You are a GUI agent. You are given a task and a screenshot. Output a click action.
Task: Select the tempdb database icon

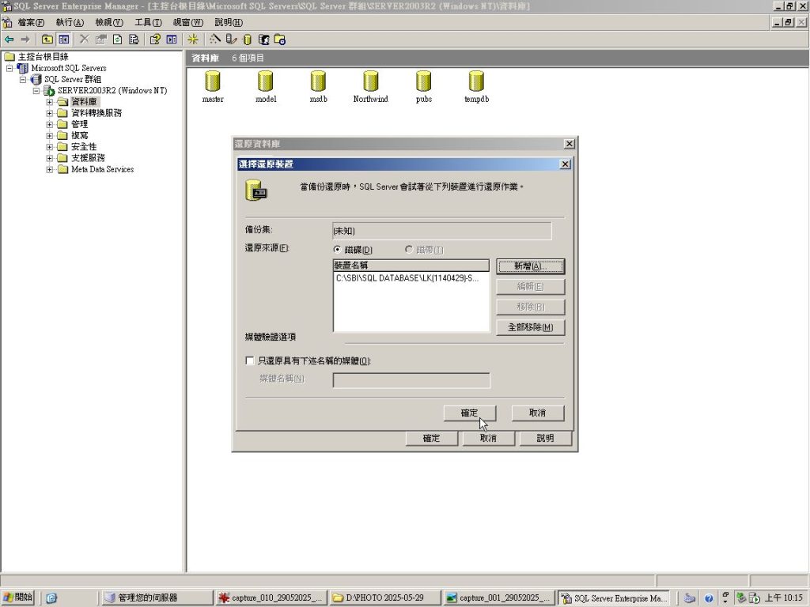tap(476, 81)
